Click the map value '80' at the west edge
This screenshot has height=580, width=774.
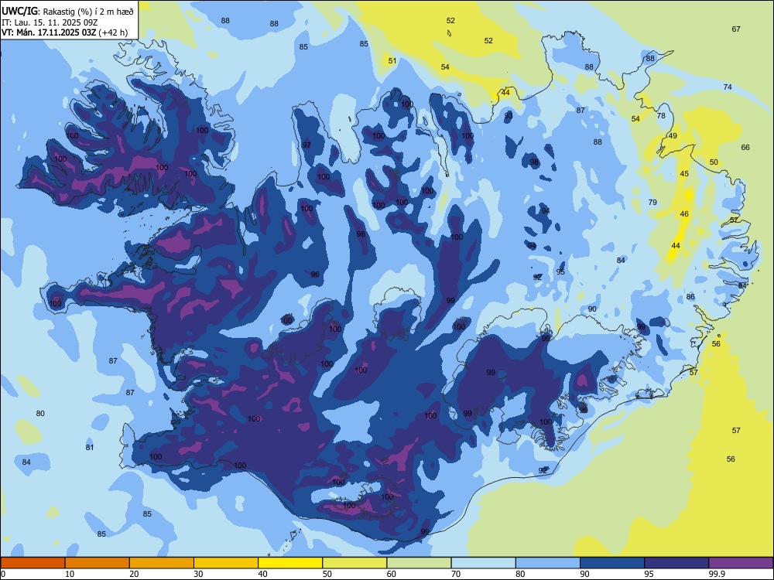pos(40,413)
